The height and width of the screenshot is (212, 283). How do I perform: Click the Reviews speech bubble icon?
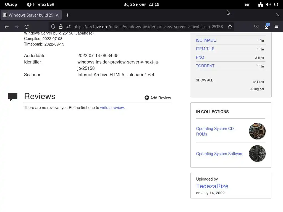point(13,97)
